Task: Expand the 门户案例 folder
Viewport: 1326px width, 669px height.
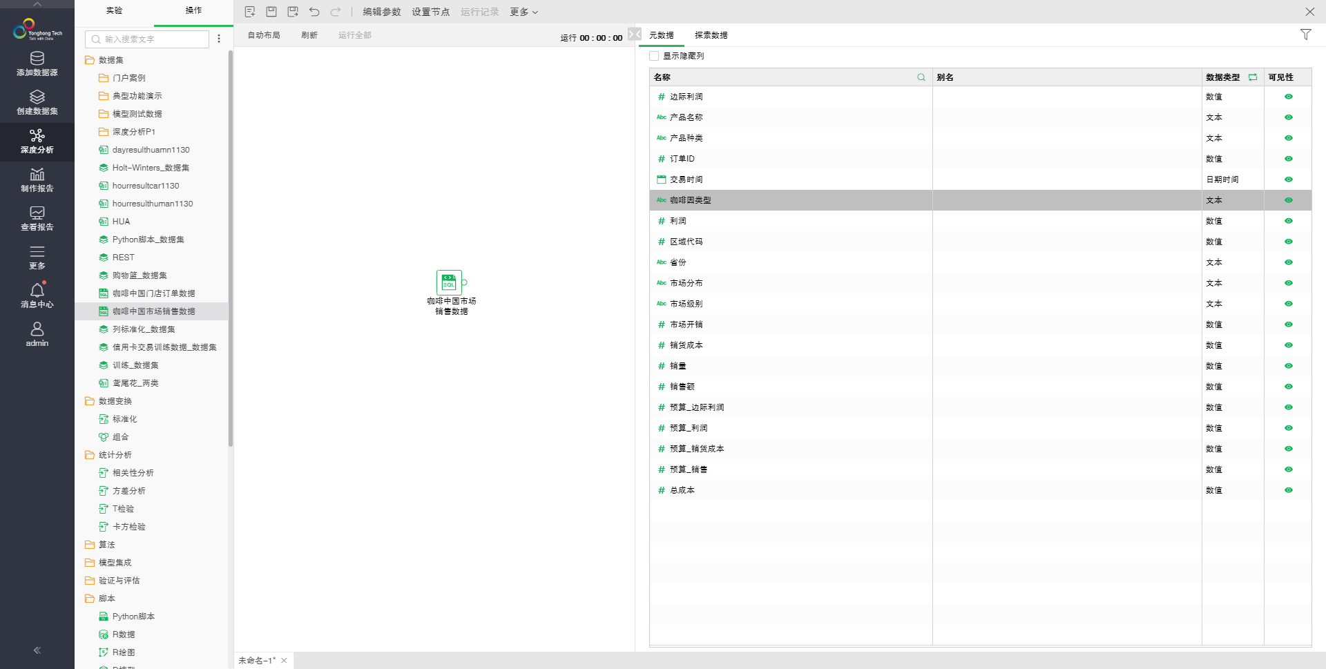Action: click(x=104, y=78)
